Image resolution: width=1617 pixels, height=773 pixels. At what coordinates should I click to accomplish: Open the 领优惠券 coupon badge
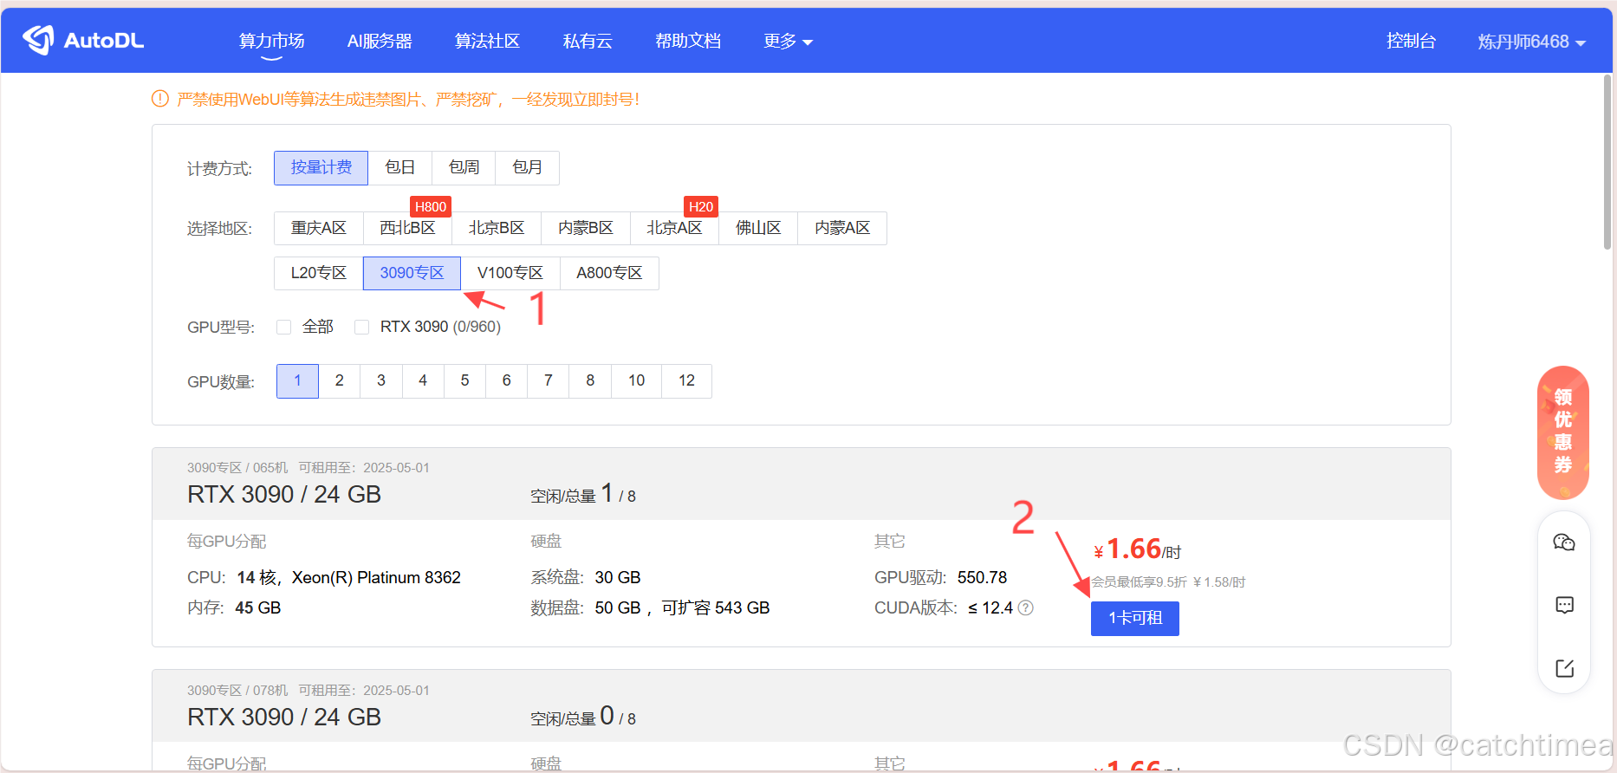pyautogui.click(x=1563, y=432)
